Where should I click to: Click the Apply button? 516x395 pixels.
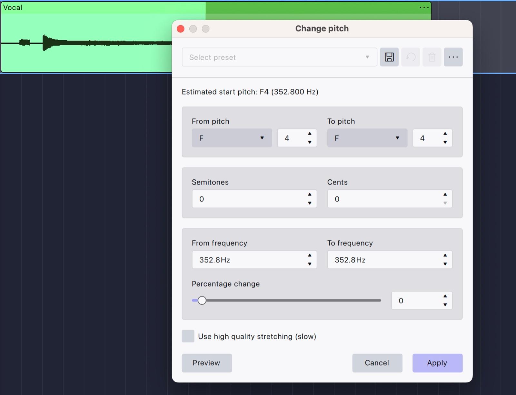437,363
